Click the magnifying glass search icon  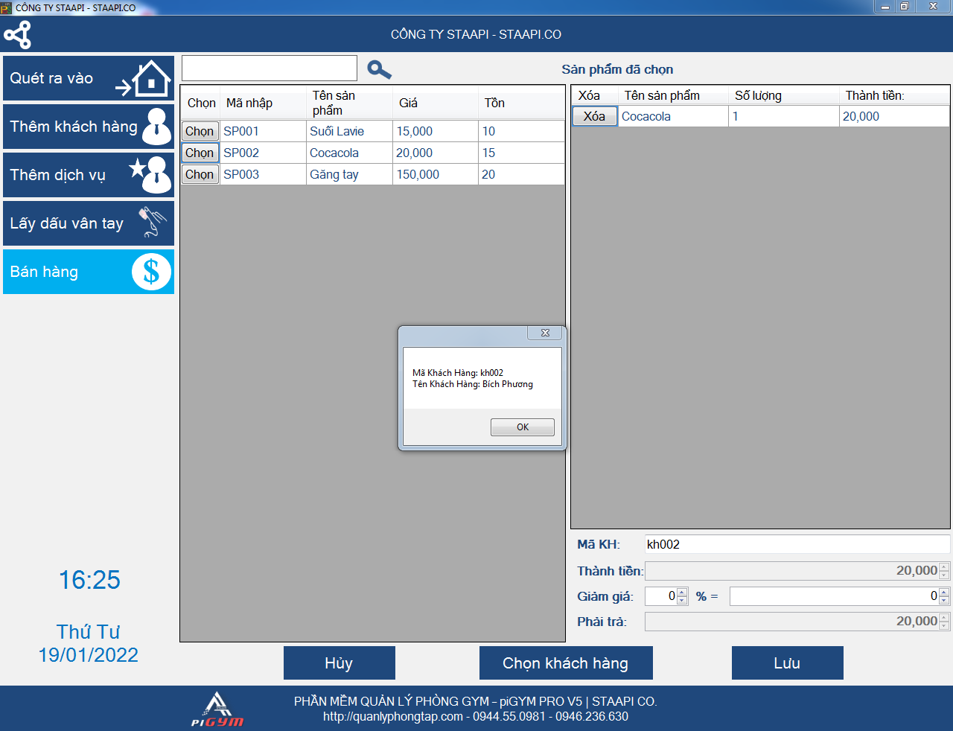click(x=379, y=70)
